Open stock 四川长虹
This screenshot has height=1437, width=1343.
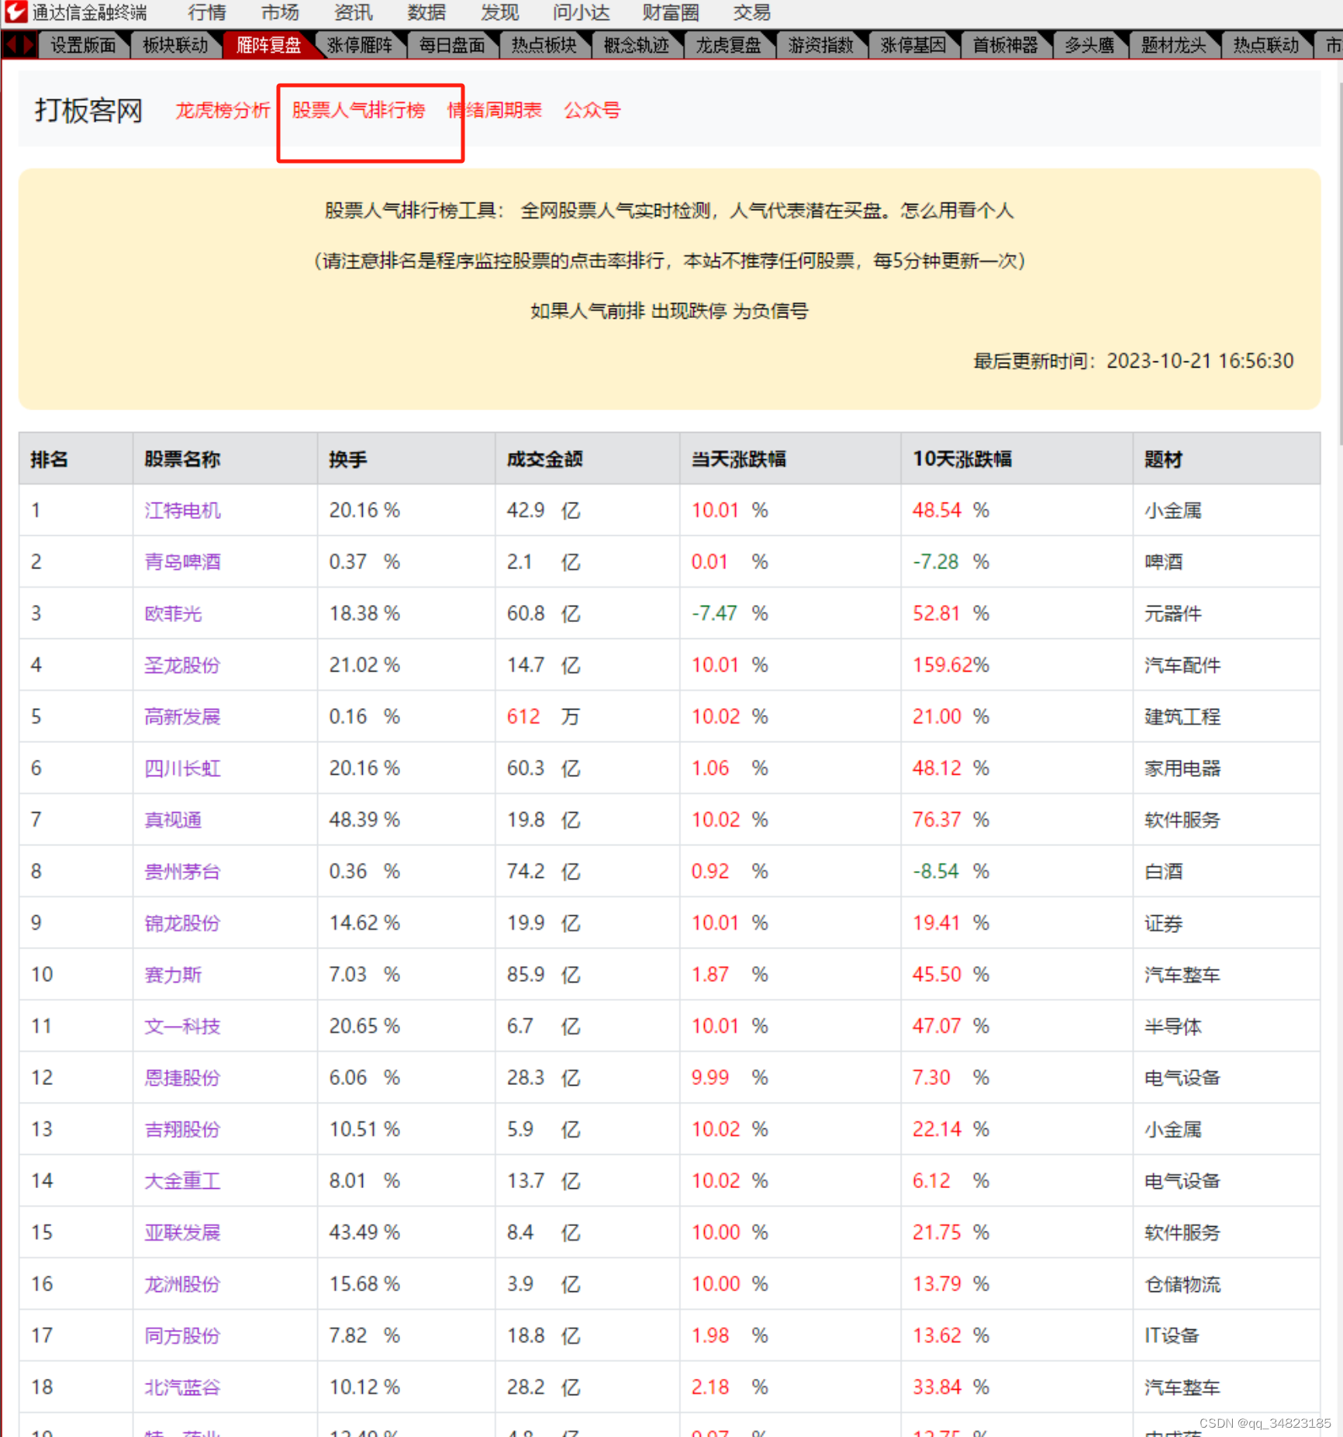tap(182, 768)
